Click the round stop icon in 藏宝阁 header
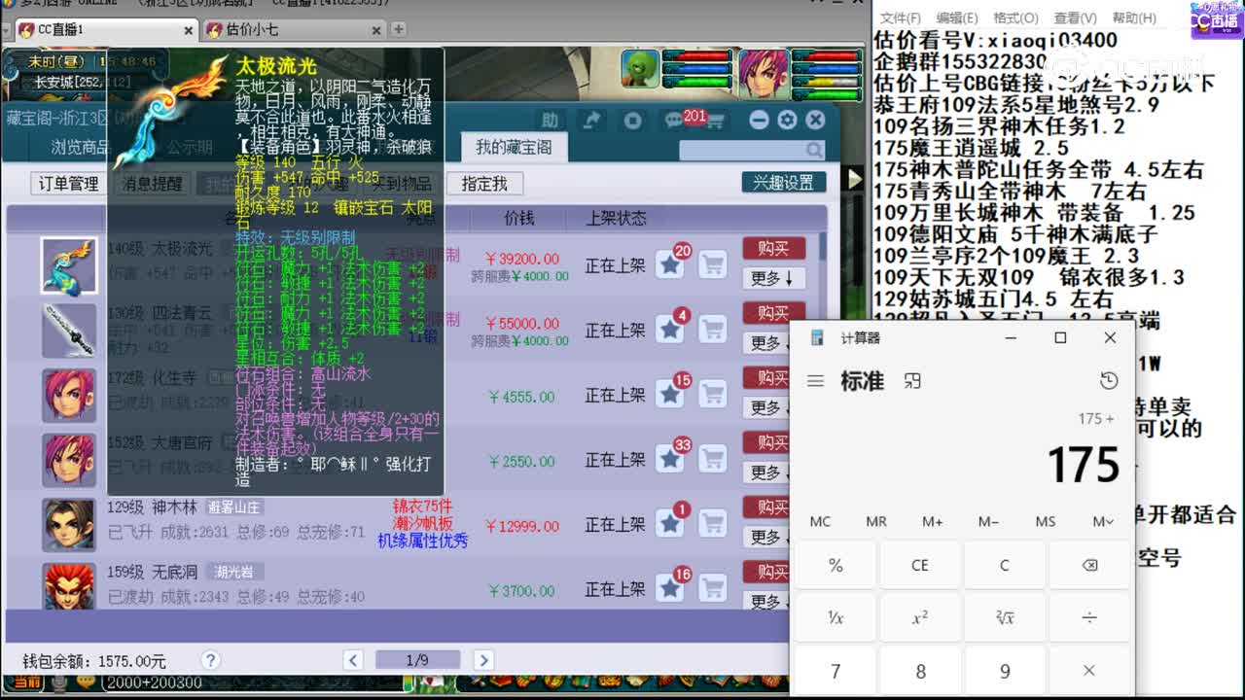Image resolution: width=1245 pixels, height=700 pixels. click(x=633, y=121)
